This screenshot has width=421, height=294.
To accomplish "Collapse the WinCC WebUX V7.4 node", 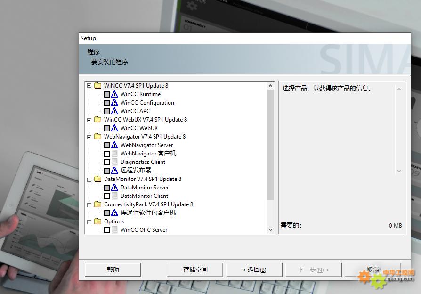I will tap(89, 120).
